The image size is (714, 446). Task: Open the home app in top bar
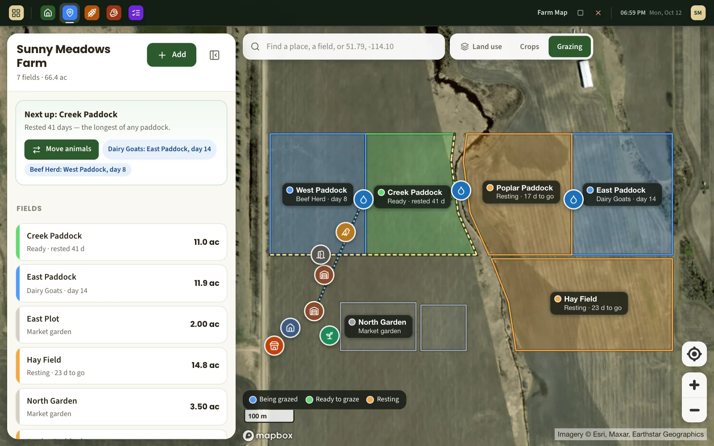[48, 13]
